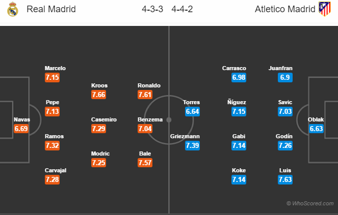Select Griezmann's 7.39 rating badge
The image size is (338, 215).
tap(192, 145)
